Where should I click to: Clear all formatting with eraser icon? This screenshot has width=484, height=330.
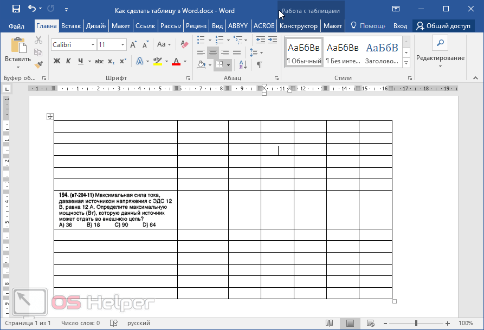[183, 44]
